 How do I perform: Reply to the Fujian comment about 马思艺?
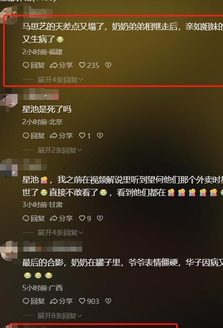pos(34,65)
